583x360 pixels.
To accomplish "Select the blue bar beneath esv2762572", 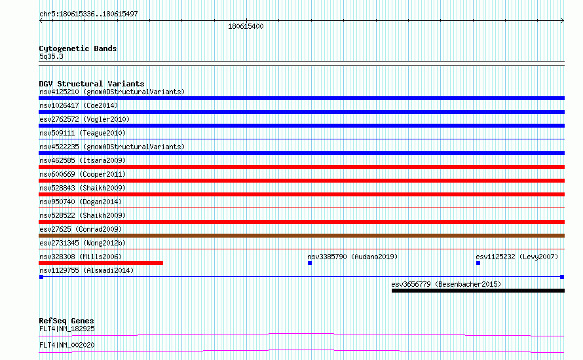I will [301, 126].
